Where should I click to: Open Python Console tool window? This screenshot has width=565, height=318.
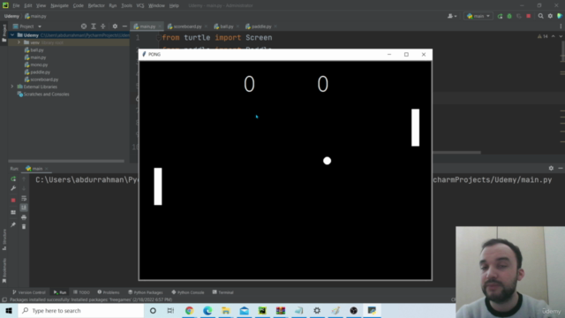[x=188, y=292]
